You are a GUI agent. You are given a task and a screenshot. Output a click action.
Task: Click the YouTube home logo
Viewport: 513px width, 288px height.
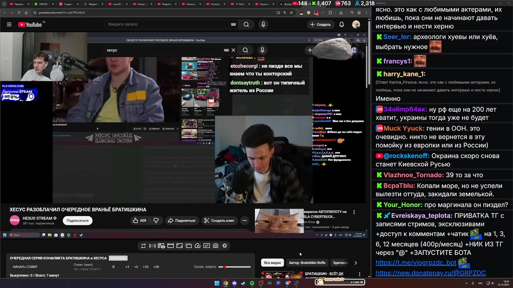click(x=30, y=24)
